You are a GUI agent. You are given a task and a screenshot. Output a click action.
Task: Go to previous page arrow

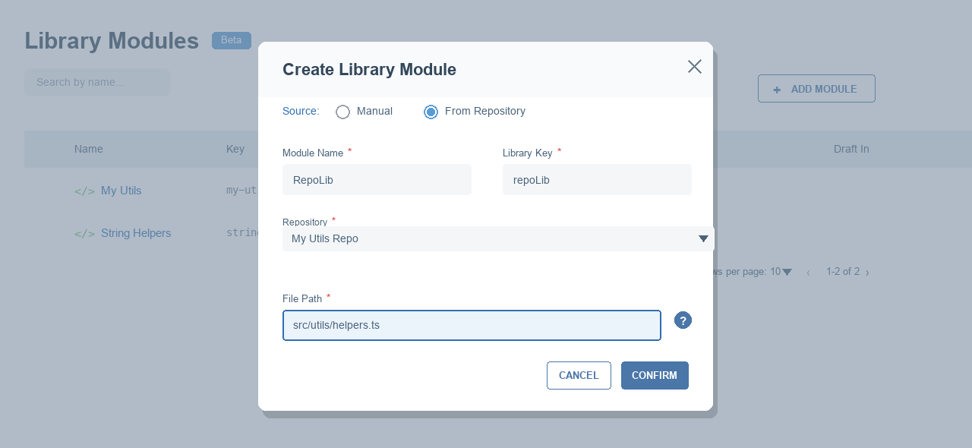pos(808,272)
